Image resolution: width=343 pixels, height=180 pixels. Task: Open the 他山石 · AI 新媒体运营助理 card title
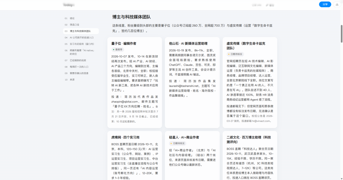[188, 44]
